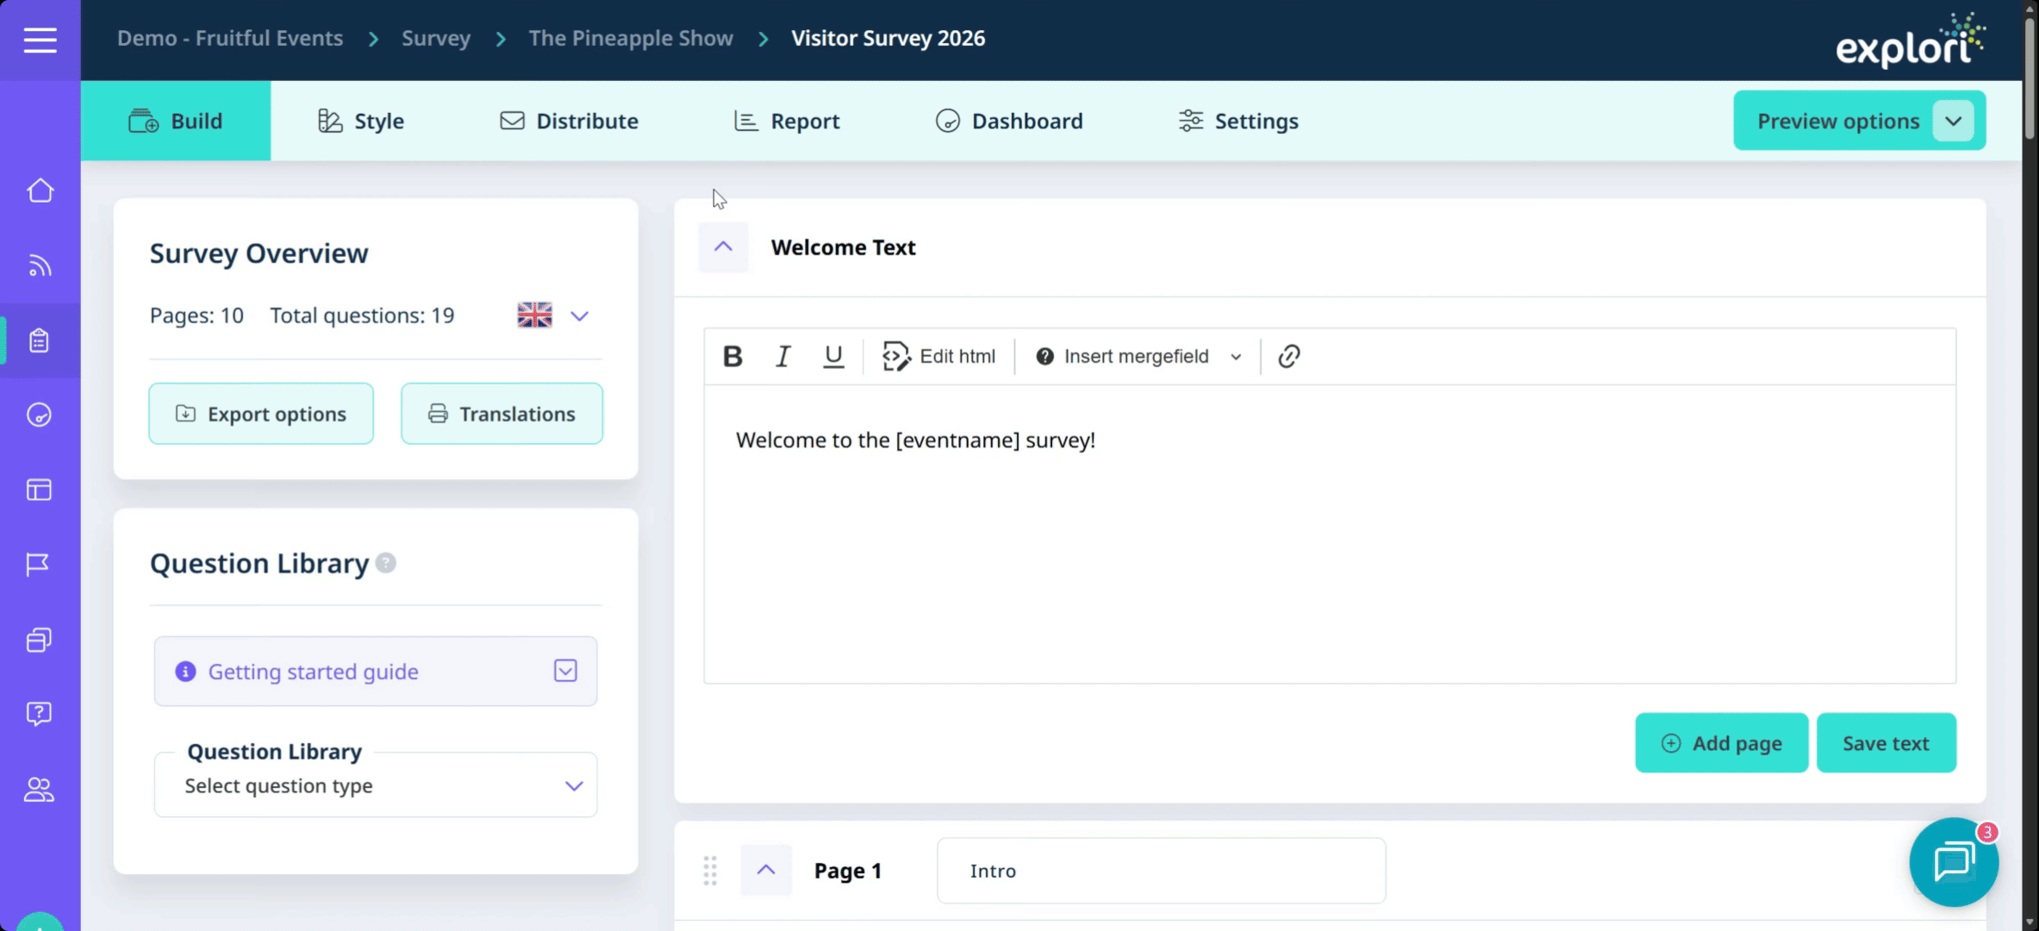
Task: Expand the Getting started guide
Action: pyautogui.click(x=564, y=671)
